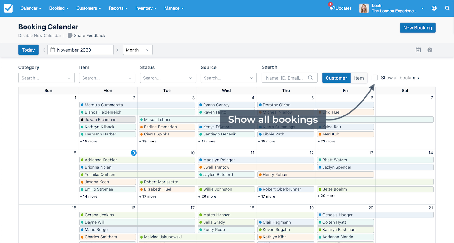Viewport: 454px width, 243px height.
Task: Open the Reports menu
Action: [118, 8]
